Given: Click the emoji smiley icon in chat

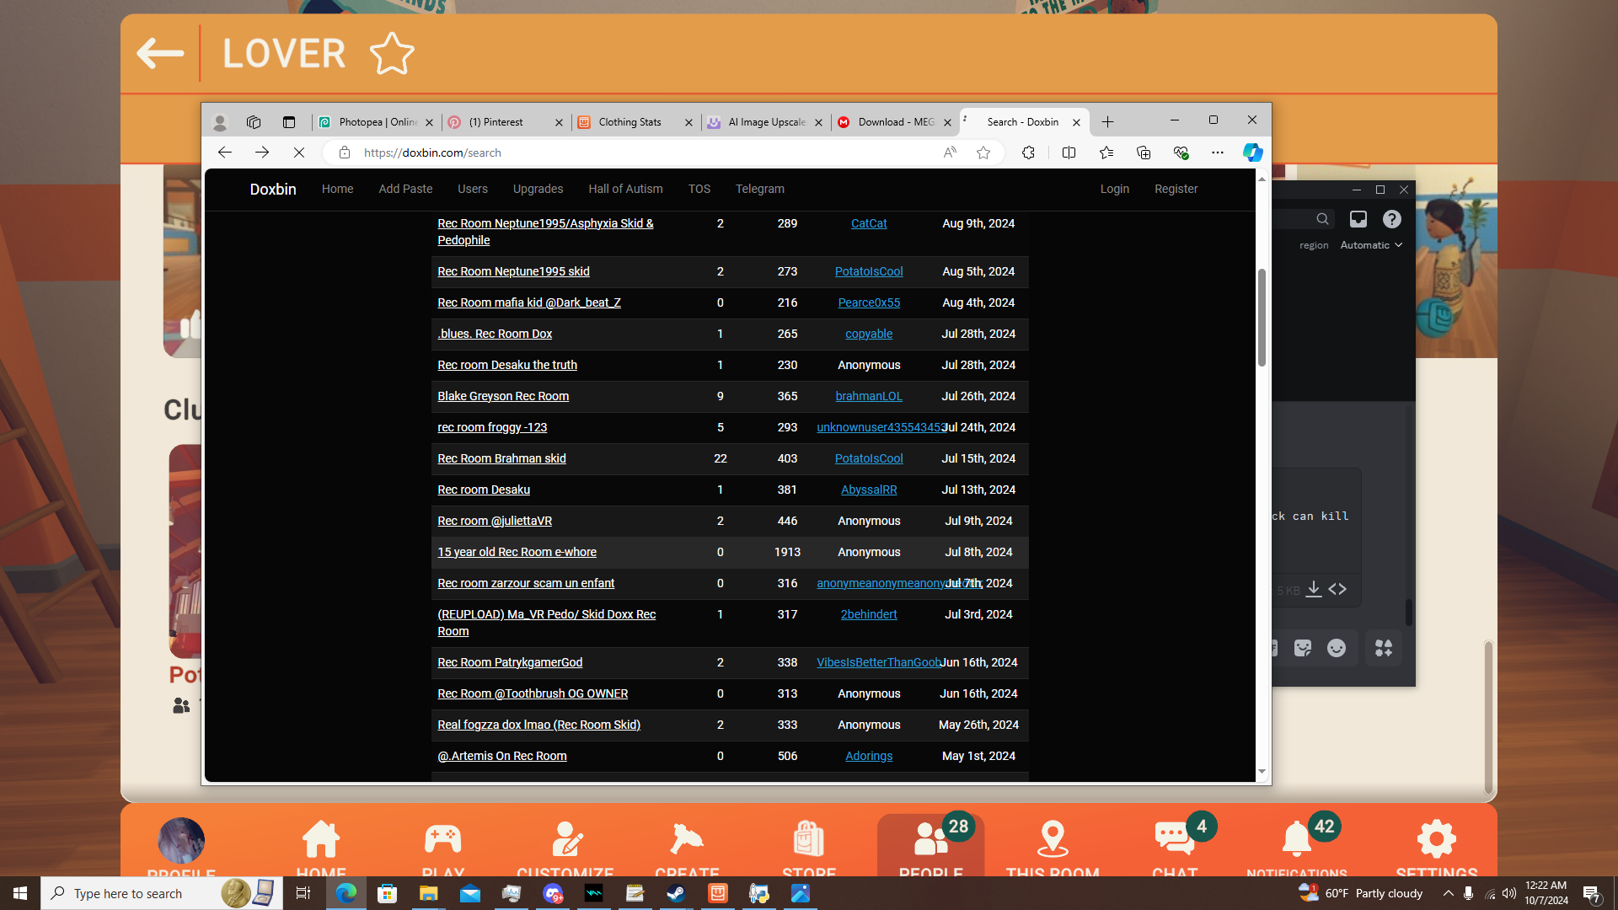Looking at the screenshot, I should pos(1337,648).
